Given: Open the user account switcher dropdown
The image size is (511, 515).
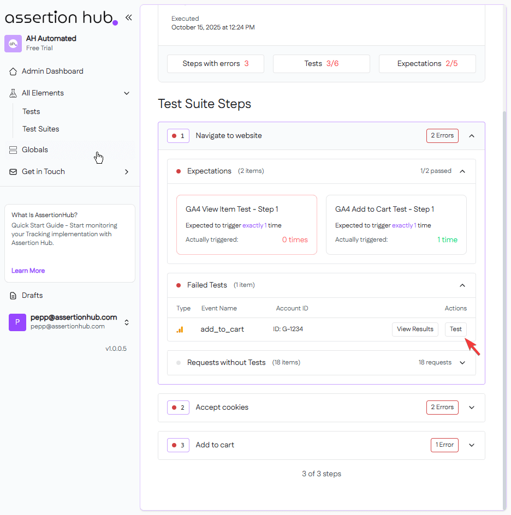Looking at the screenshot, I should tap(127, 322).
